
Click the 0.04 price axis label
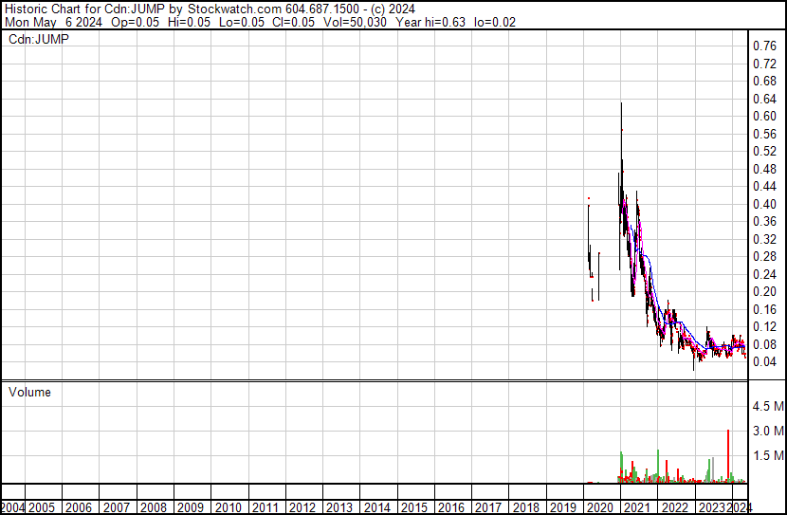coord(765,362)
